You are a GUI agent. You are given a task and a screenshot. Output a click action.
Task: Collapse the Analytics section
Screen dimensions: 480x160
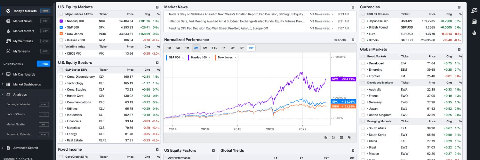click(3, 94)
